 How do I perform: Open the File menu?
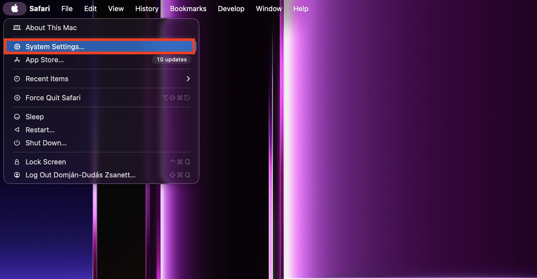coord(67,9)
